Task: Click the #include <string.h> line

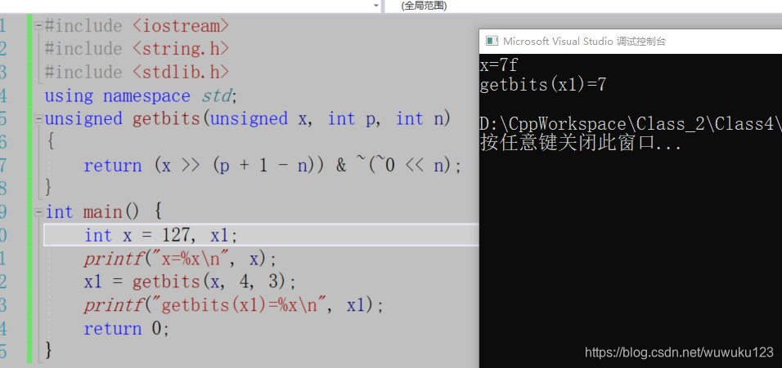Action: pyautogui.click(x=137, y=49)
